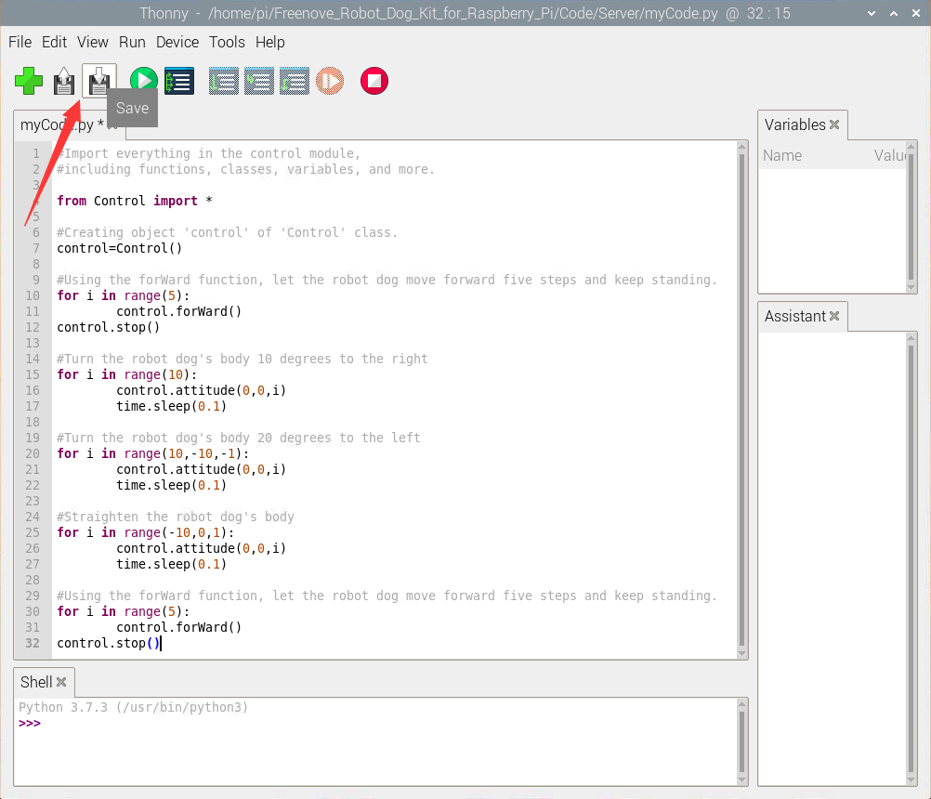Click 'for i in range(10):' on line 15
The image size is (931, 799).
point(126,374)
